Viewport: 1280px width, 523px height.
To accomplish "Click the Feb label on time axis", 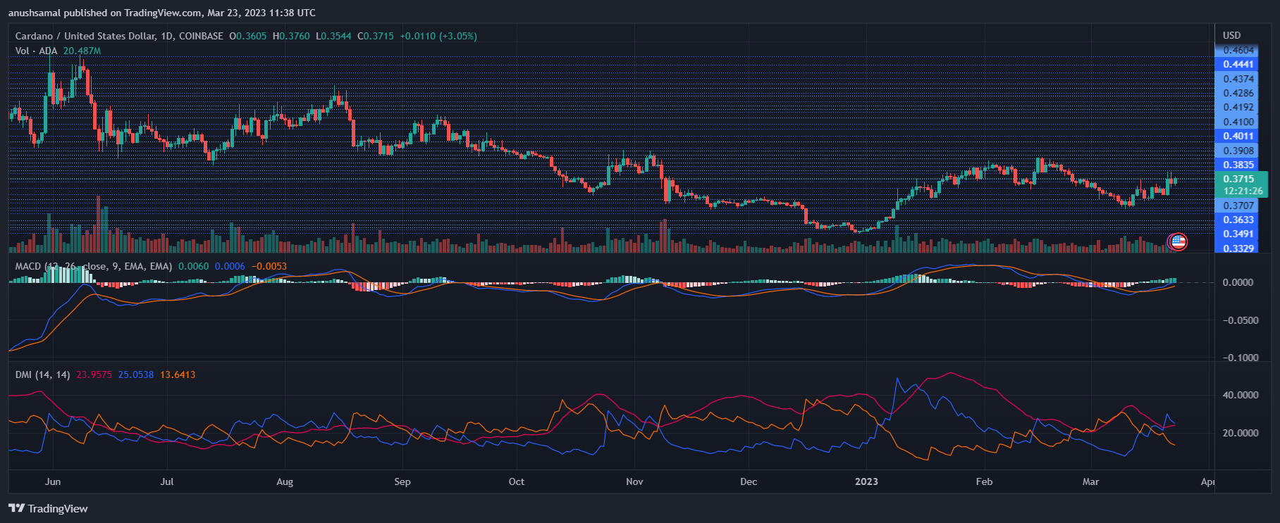I will point(984,481).
